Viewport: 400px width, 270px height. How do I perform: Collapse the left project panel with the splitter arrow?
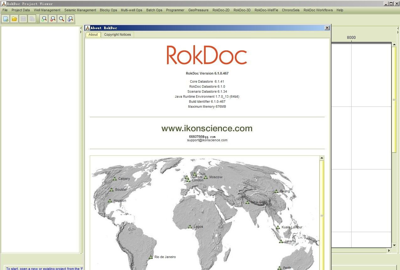click(81, 28)
